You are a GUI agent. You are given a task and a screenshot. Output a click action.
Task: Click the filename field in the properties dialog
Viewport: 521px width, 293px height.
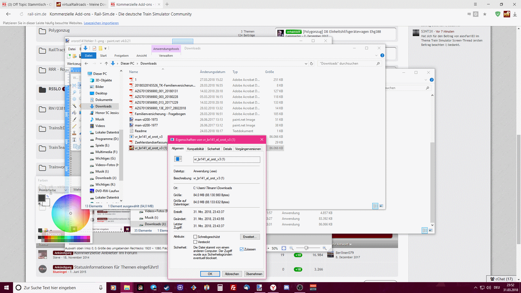tap(227, 160)
